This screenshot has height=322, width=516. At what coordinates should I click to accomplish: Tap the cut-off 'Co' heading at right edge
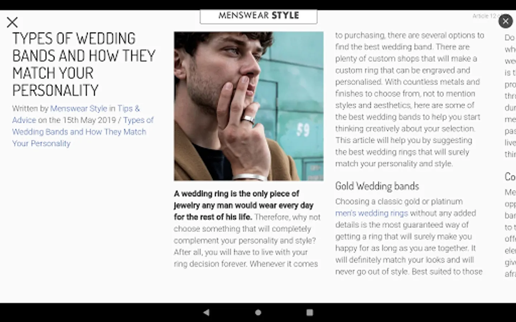[x=510, y=176]
